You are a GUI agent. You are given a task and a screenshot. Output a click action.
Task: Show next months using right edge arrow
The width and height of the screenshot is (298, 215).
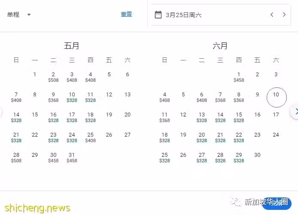pyautogui.click(x=295, y=112)
